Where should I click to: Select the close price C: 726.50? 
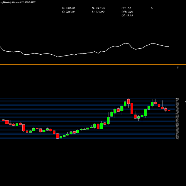(x=68, y=12)
